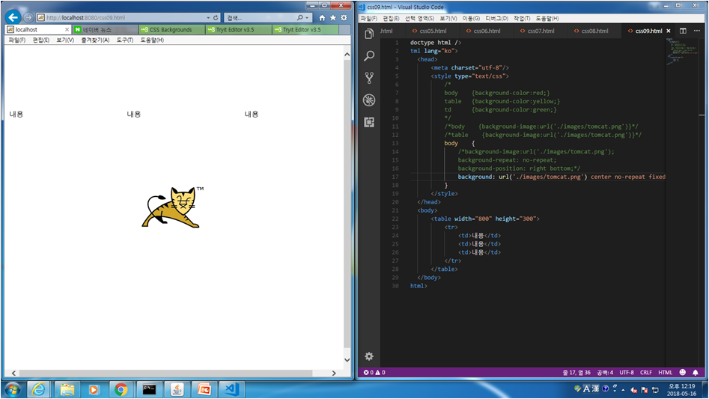Click the search magnifier in IE

point(299,18)
